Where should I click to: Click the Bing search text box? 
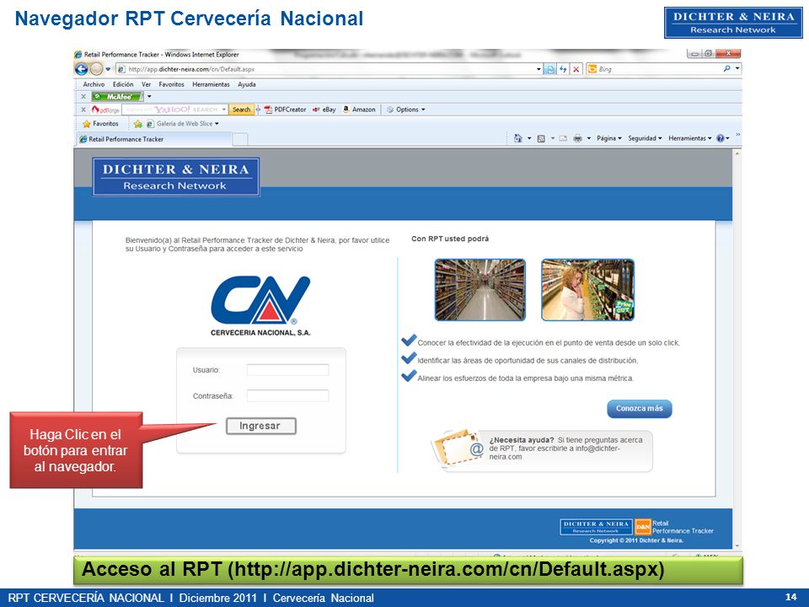[659, 68]
